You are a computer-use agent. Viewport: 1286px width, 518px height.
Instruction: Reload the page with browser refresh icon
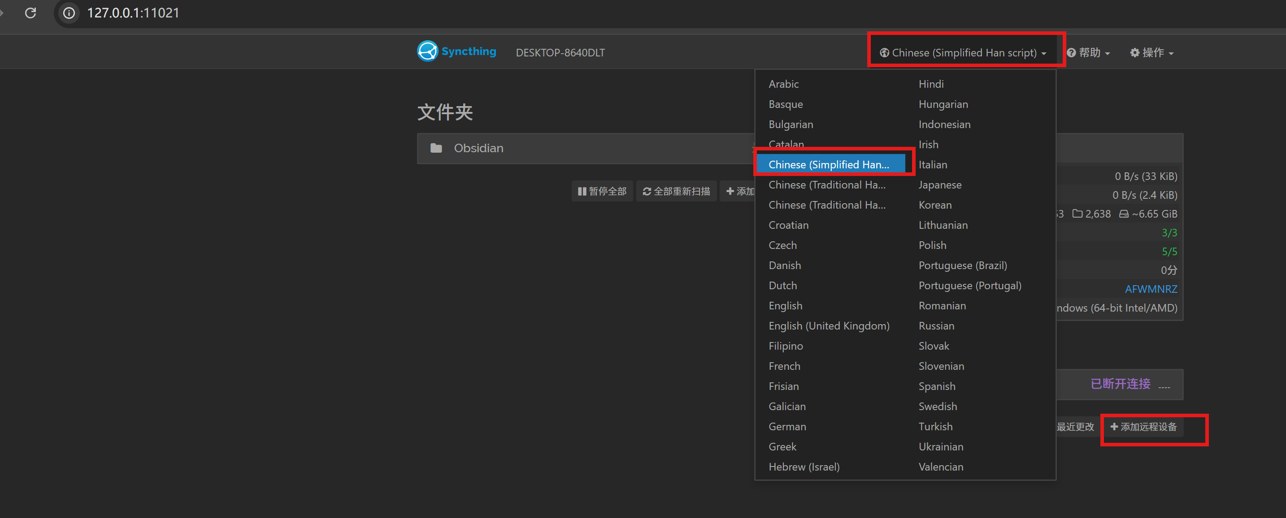30,13
